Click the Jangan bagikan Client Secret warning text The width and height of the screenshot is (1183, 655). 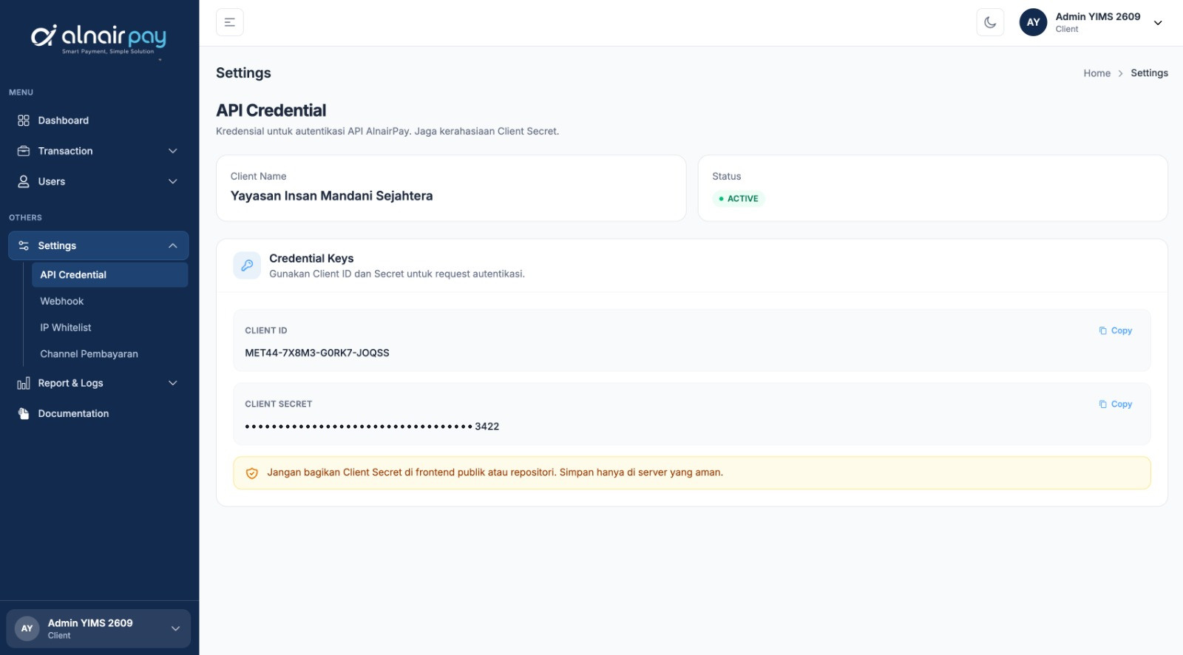coord(495,472)
